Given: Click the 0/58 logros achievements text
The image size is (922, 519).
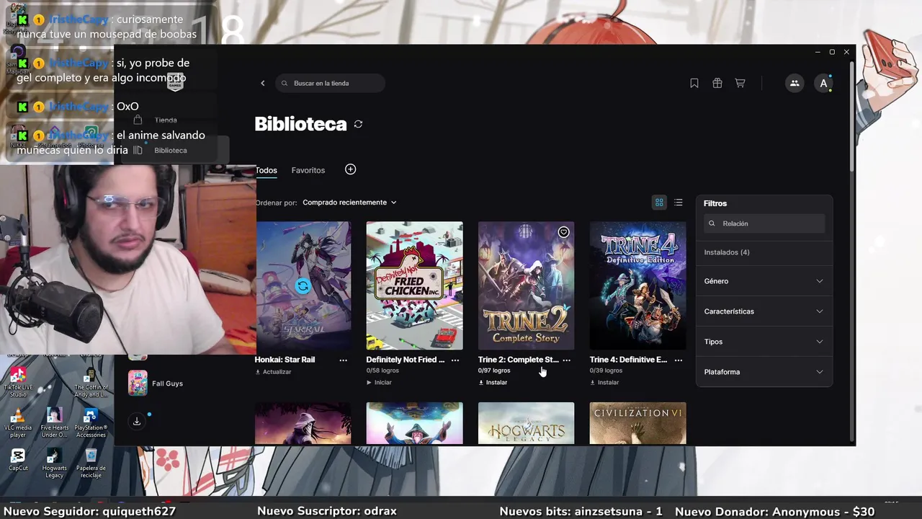Looking at the screenshot, I should tap(382, 371).
